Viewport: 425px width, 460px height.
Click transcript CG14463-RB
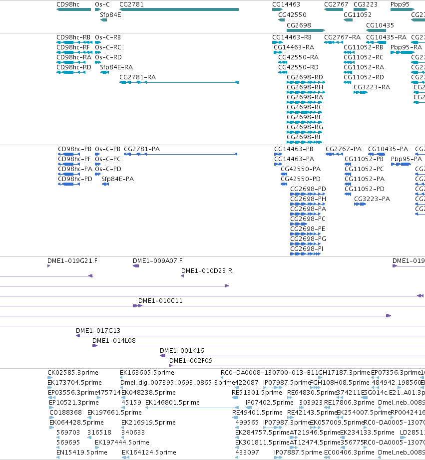point(277,42)
